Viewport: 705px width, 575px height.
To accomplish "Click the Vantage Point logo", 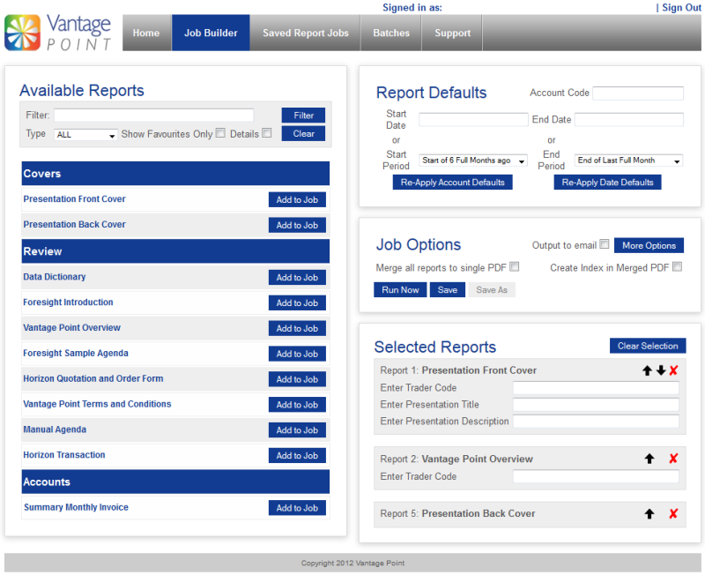I will pos(58,33).
